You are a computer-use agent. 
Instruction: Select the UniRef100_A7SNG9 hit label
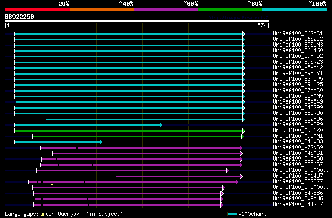(298, 148)
